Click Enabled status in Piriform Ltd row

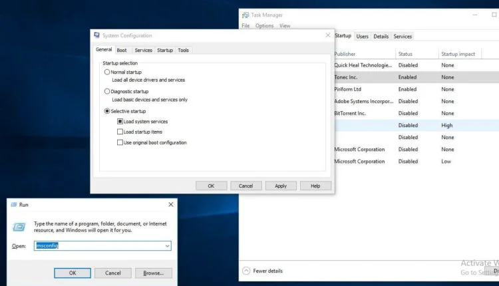click(x=407, y=89)
